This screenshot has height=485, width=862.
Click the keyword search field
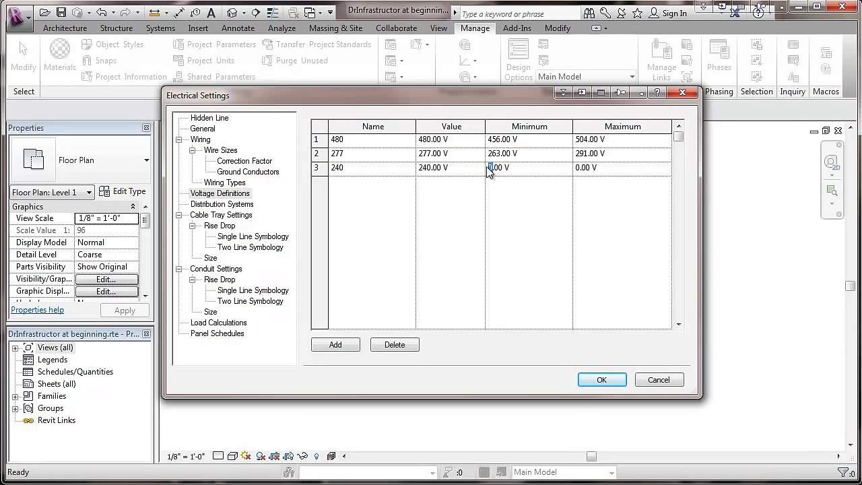coord(519,13)
